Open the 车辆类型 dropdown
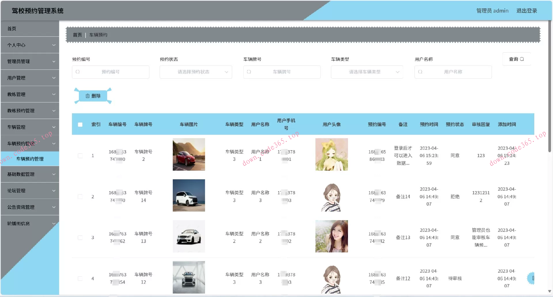This screenshot has width=553, height=297. point(367,72)
